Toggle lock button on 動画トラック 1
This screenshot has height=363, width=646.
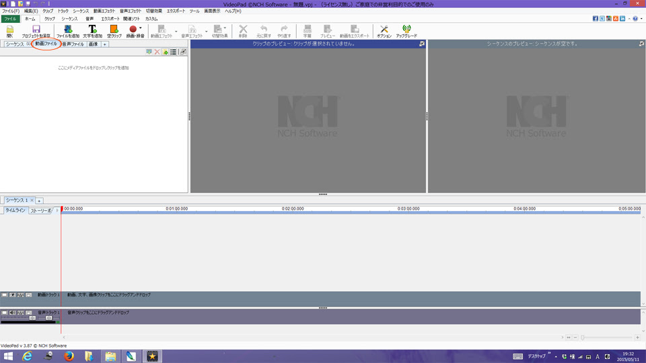tap(28, 295)
